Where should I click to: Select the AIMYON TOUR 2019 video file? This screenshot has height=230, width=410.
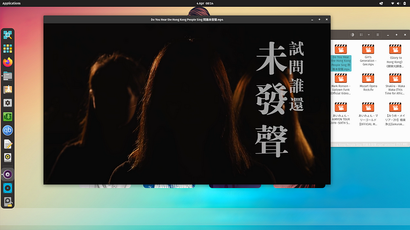341,113
